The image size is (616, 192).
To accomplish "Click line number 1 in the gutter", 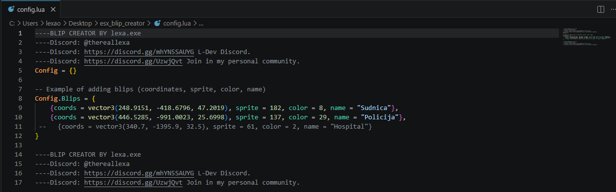I will click(x=20, y=33).
